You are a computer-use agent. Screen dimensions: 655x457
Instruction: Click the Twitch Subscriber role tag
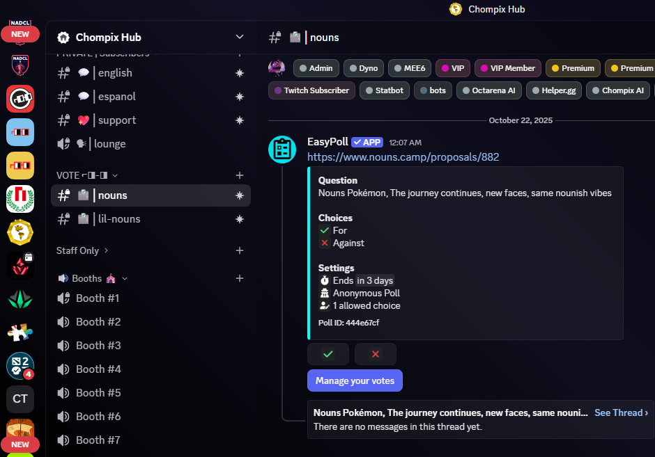click(x=311, y=90)
